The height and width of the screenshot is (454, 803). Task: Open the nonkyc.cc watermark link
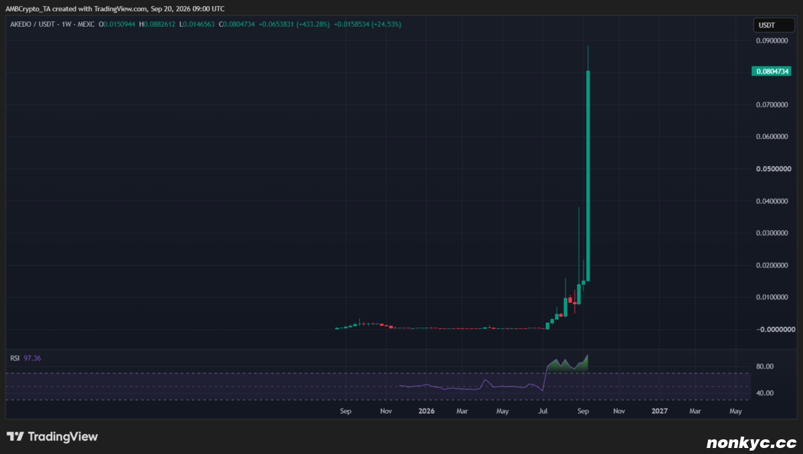(751, 443)
